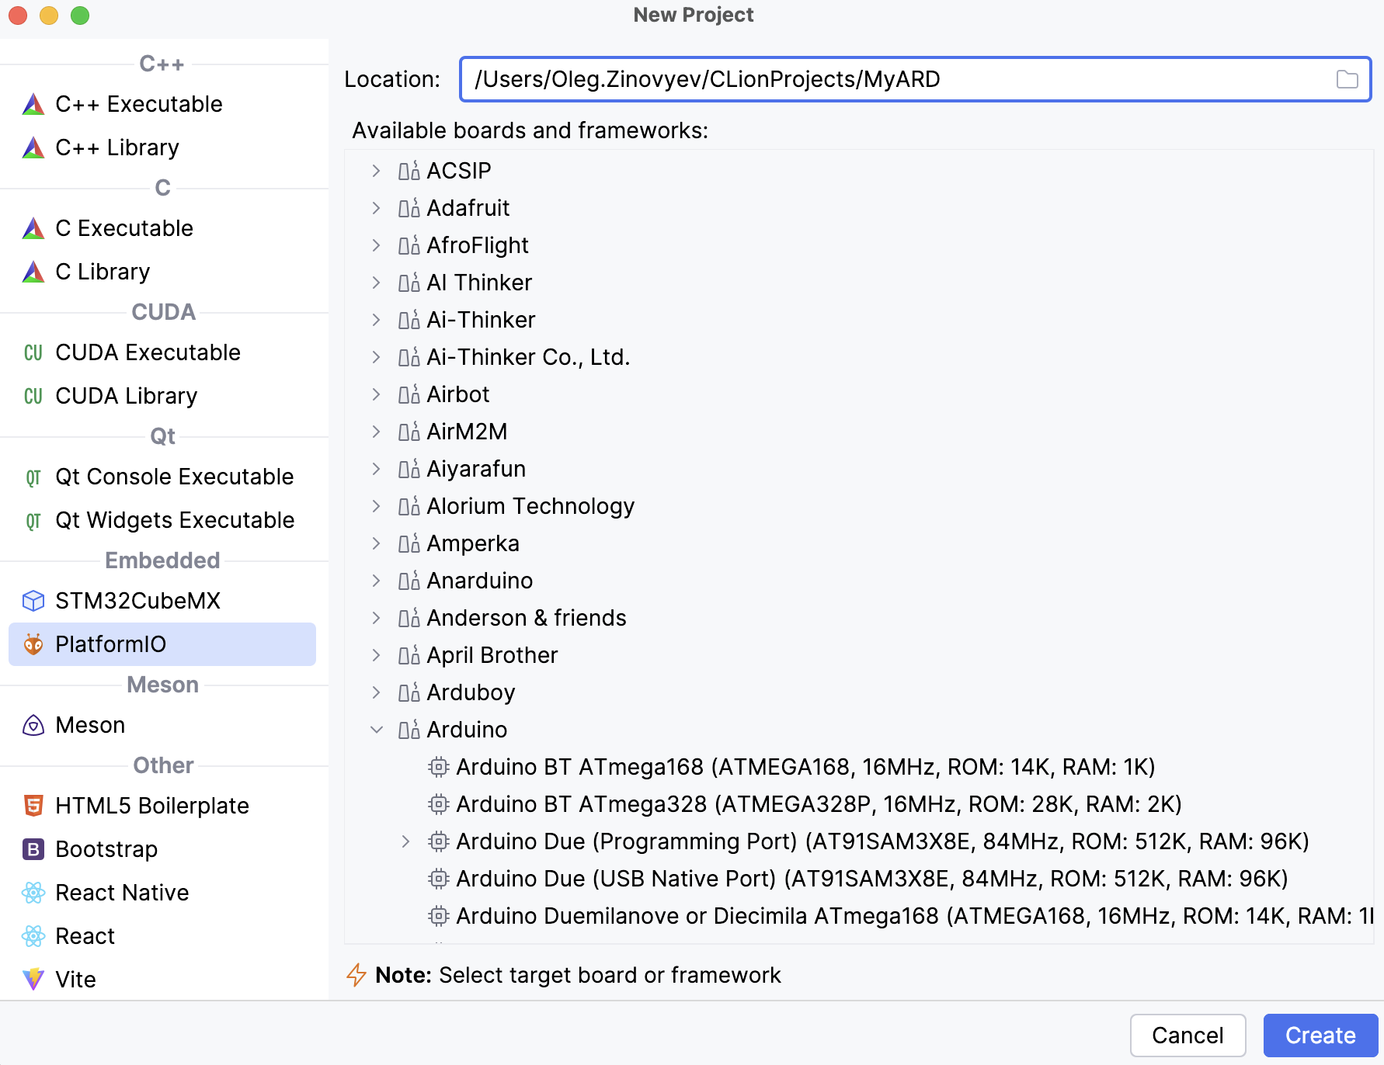Click the STM32CubeMX cube icon
The width and height of the screenshot is (1384, 1065).
(x=33, y=600)
